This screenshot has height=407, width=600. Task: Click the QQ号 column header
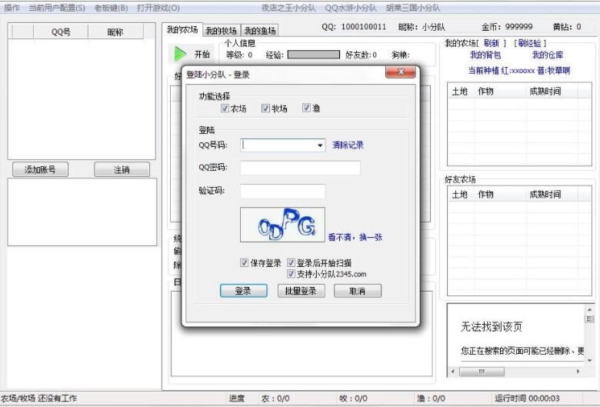(61, 32)
